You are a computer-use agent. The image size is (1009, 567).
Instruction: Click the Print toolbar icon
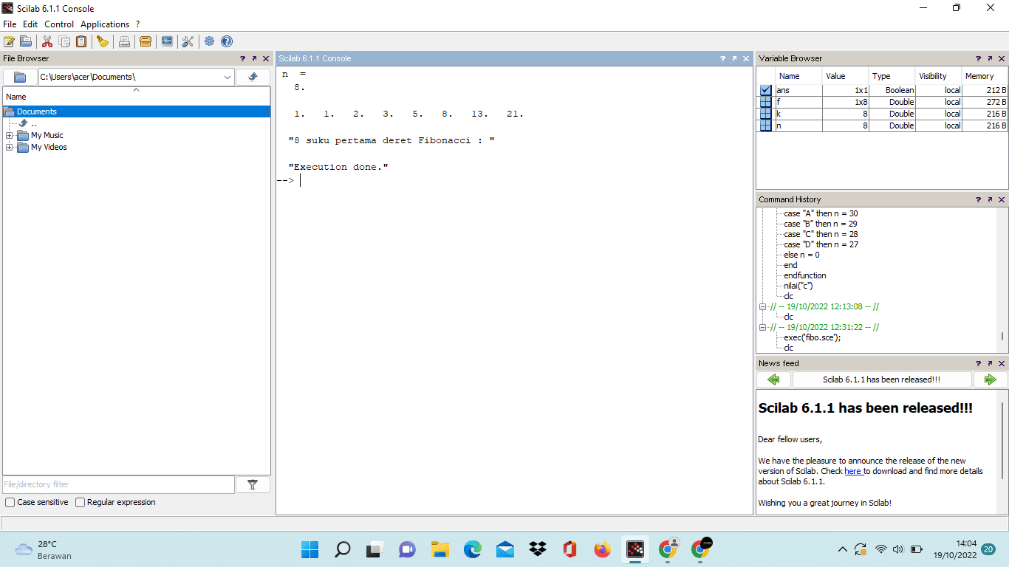(x=124, y=41)
